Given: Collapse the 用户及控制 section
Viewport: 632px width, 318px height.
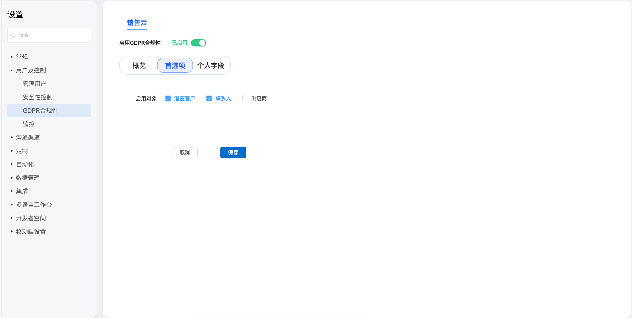Looking at the screenshot, I should [x=12, y=70].
